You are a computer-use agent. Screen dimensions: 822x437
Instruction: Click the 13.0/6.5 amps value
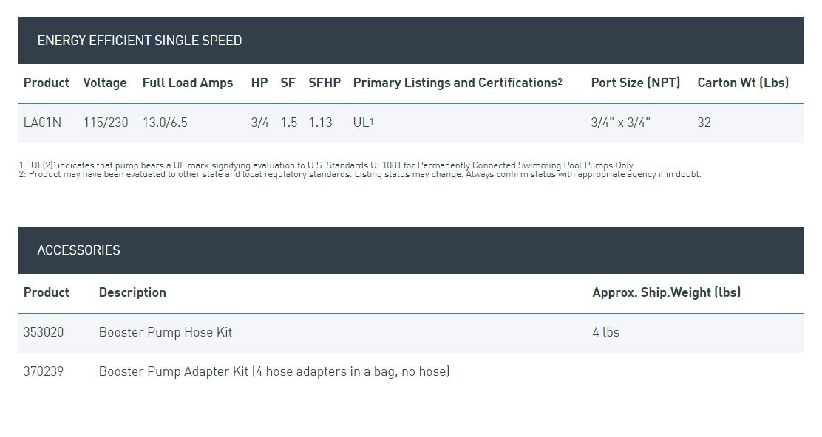click(165, 123)
